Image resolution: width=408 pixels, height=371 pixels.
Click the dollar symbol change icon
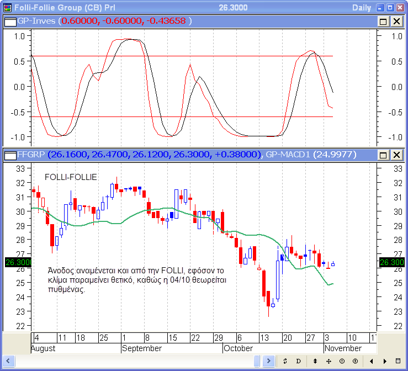coord(285,361)
